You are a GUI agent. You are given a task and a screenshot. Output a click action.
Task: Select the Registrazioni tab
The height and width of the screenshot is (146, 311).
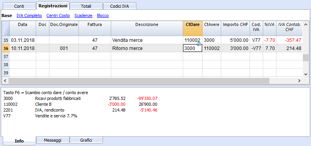coord(53,6)
